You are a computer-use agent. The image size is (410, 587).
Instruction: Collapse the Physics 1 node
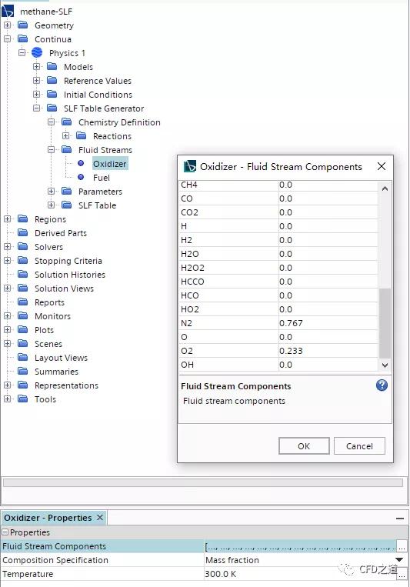tap(22, 53)
